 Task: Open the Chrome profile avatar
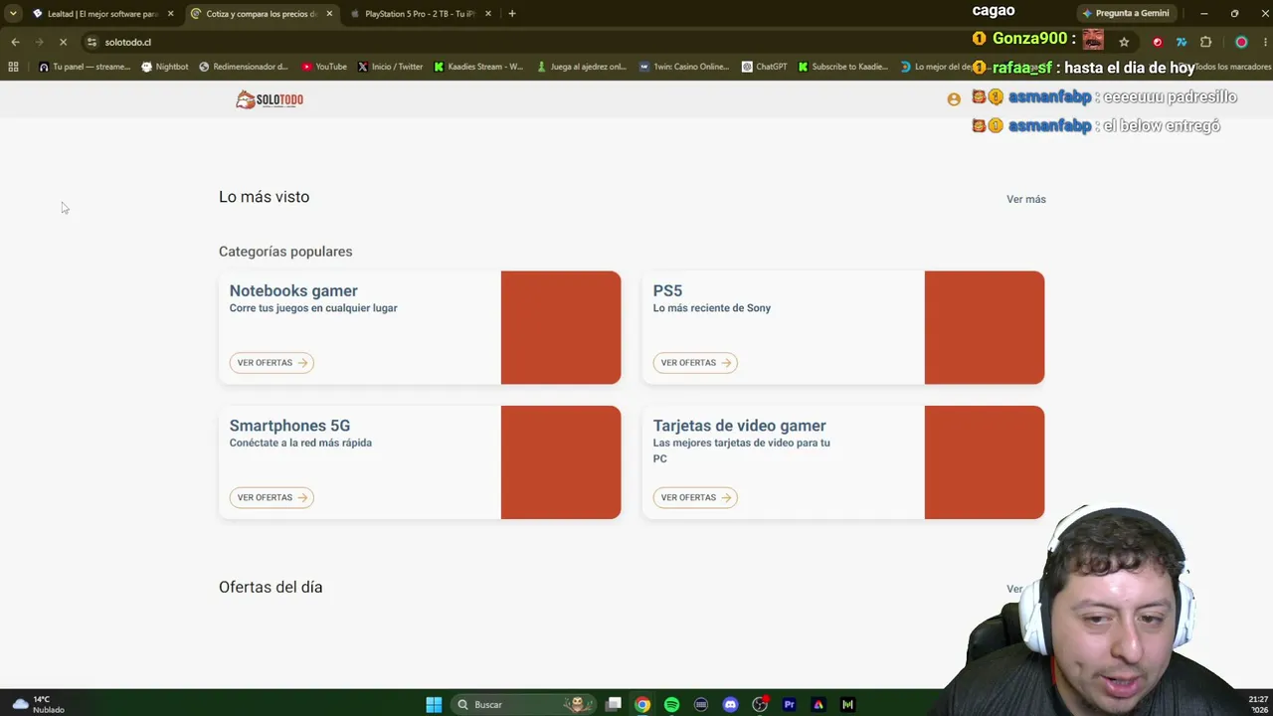(1241, 42)
